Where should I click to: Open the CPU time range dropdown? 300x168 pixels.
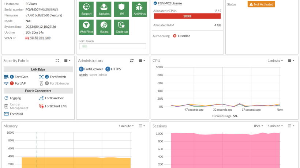(275, 61)
